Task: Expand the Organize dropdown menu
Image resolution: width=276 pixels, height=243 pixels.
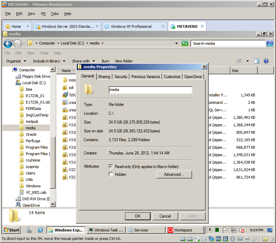Action: coord(16,61)
